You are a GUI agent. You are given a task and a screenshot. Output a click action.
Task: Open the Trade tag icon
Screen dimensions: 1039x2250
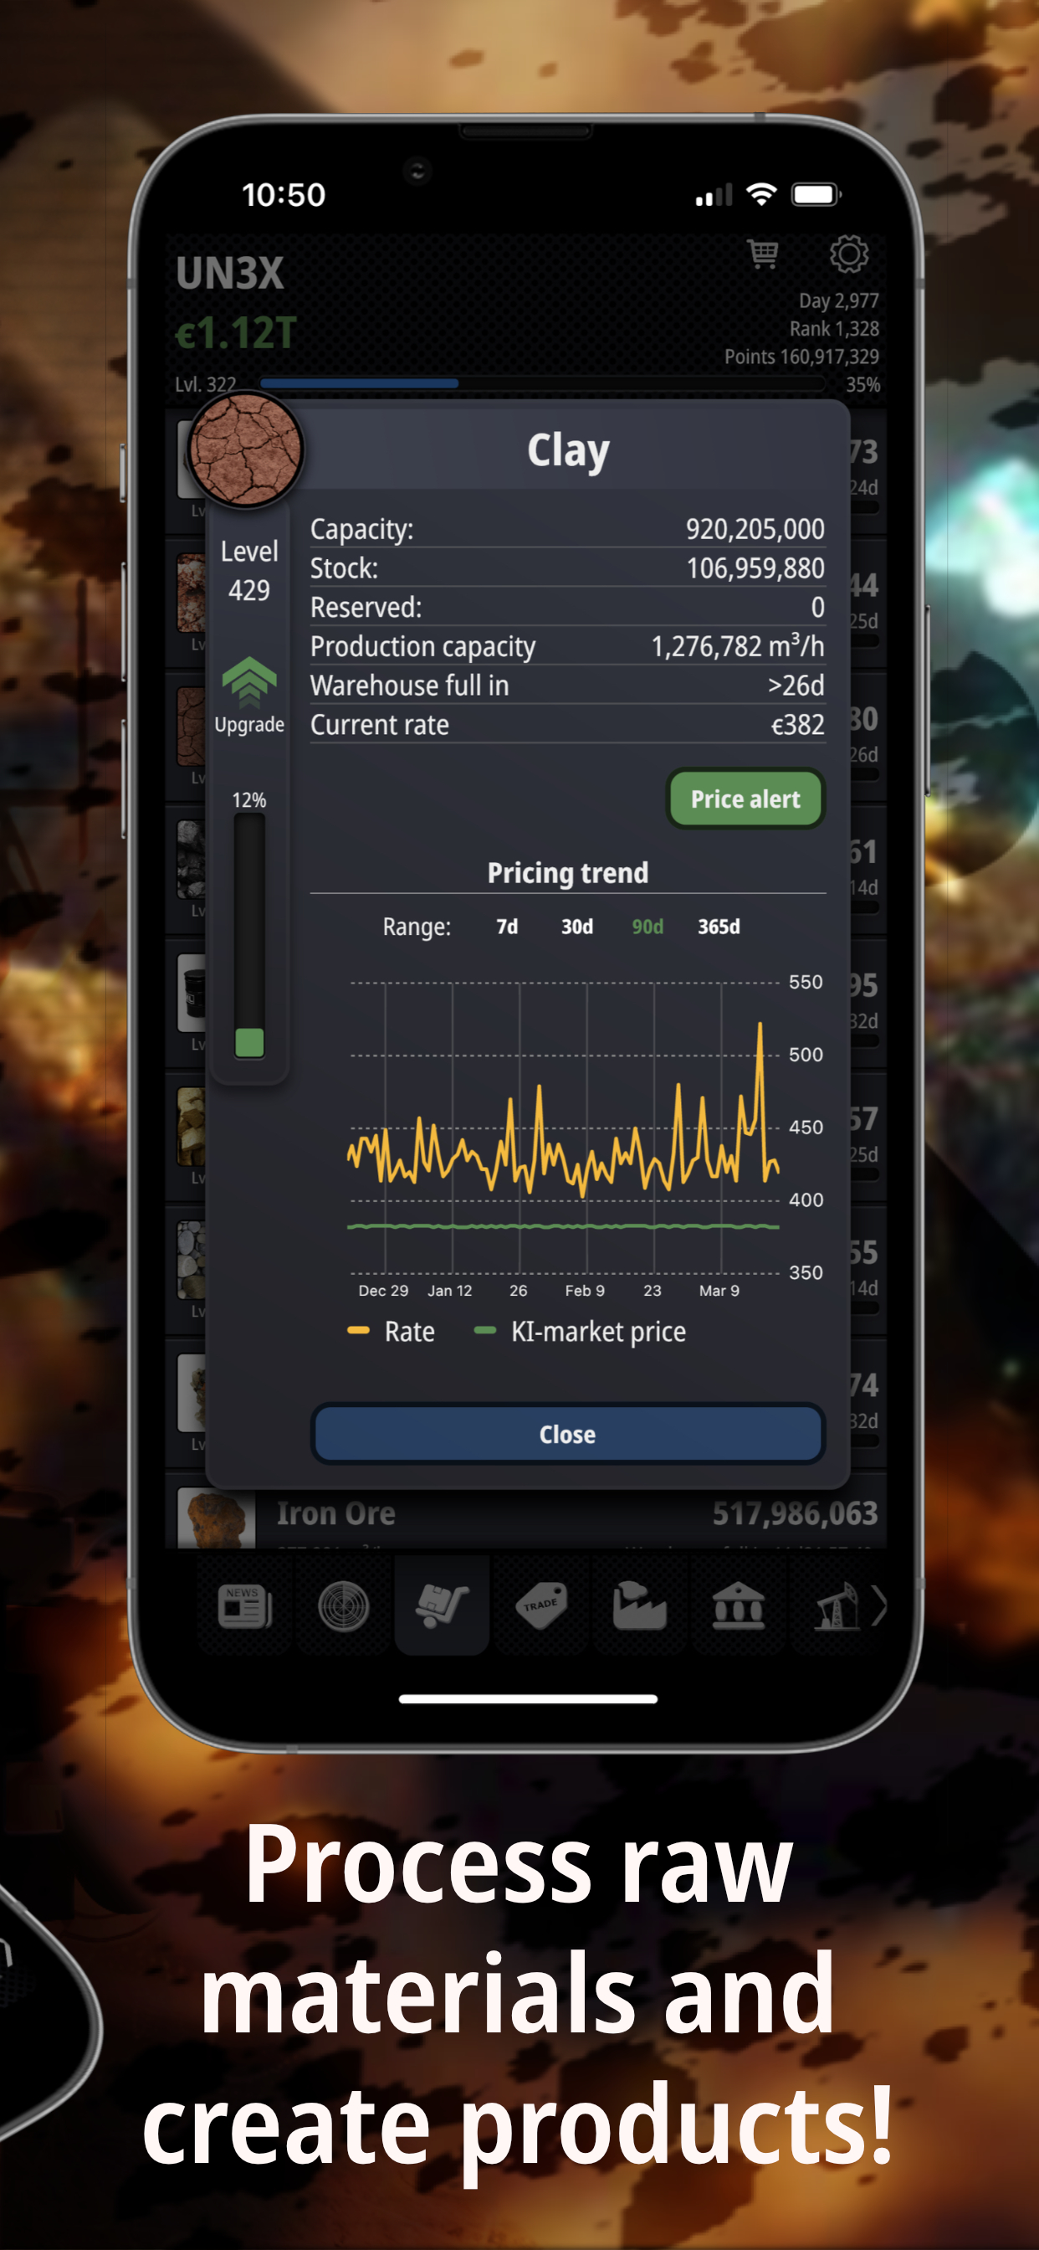pos(541,1605)
